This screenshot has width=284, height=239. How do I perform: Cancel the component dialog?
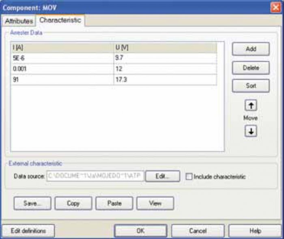(x=198, y=231)
